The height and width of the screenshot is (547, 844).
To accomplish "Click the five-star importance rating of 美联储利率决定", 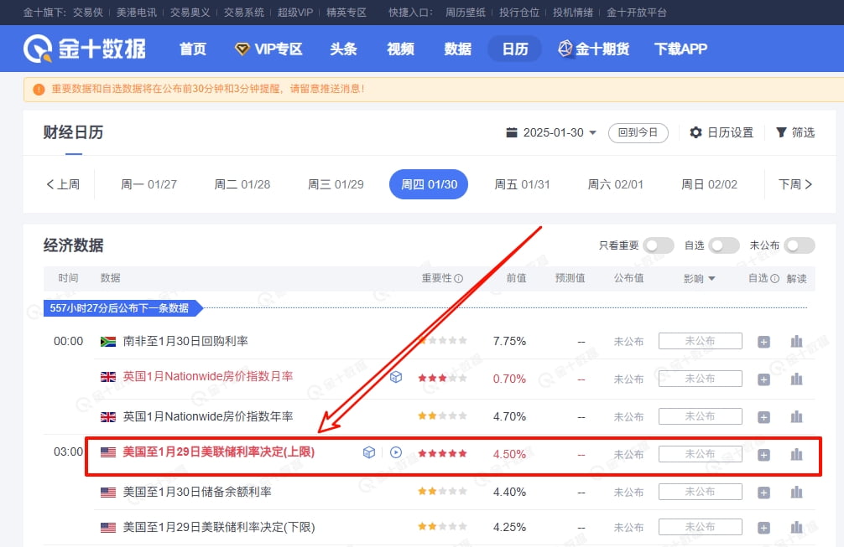I will click(x=442, y=452).
